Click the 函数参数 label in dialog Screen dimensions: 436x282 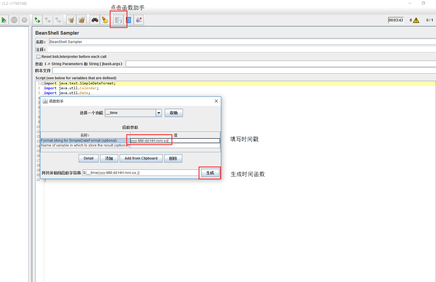(130, 128)
